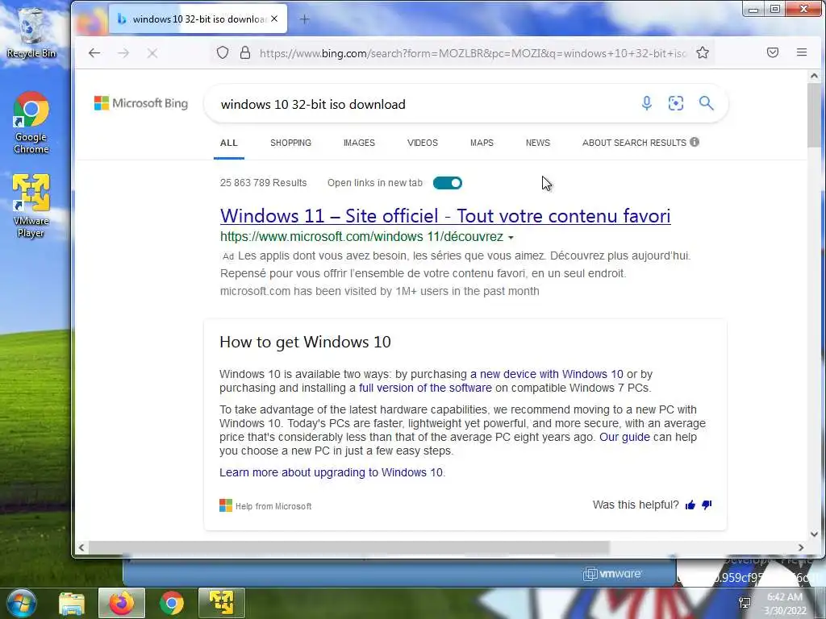
Task: Click the info icon beside About Search Results
Action: 695,142
